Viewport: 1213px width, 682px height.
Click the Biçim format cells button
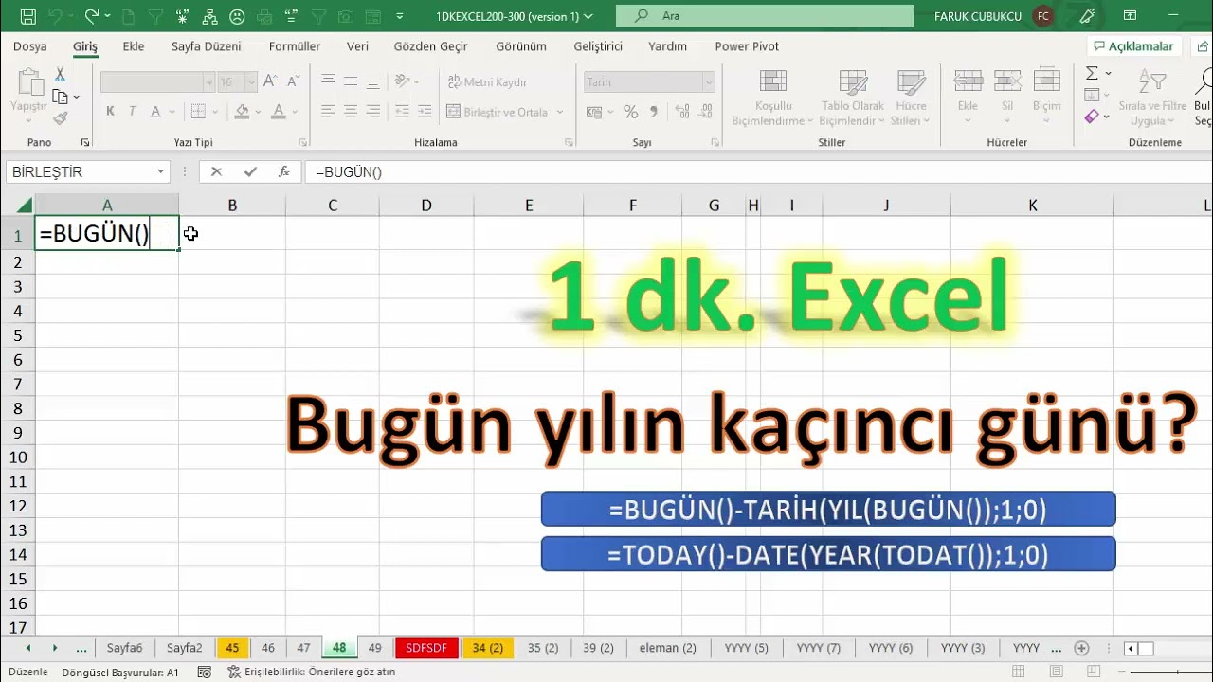click(x=1047, y=98)
